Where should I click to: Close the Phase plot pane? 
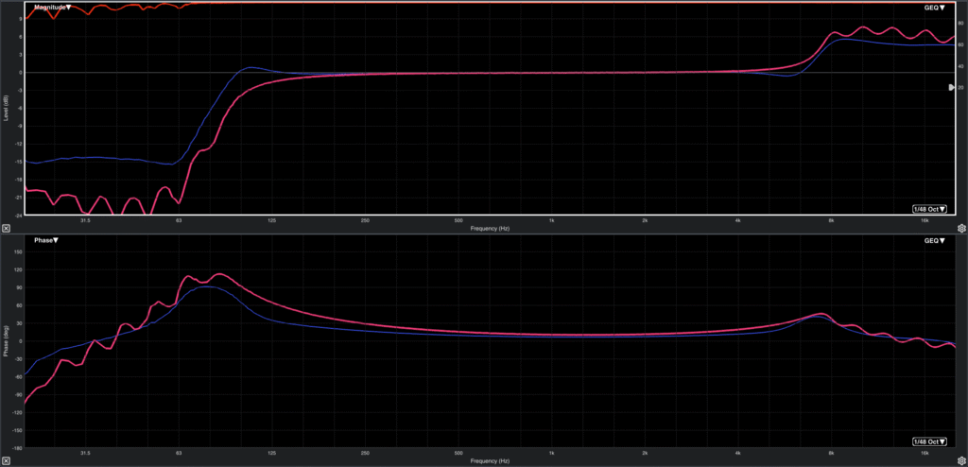tap(5, 460)
